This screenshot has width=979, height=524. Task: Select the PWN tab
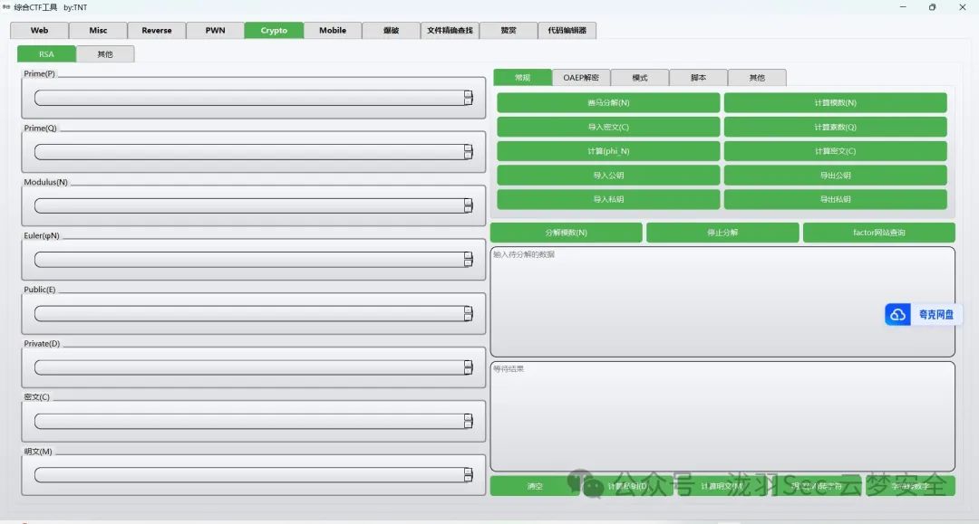(216, 31)
